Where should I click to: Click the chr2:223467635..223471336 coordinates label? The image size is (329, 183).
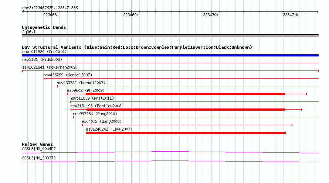tap(50, 8)
